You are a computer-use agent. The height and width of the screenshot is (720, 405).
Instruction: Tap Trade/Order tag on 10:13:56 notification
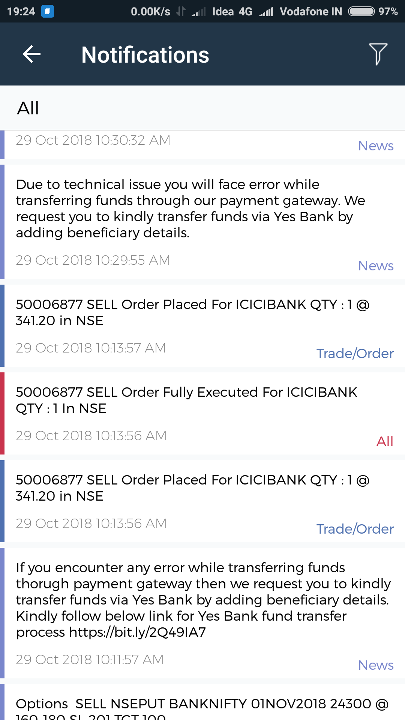point(355,529)
